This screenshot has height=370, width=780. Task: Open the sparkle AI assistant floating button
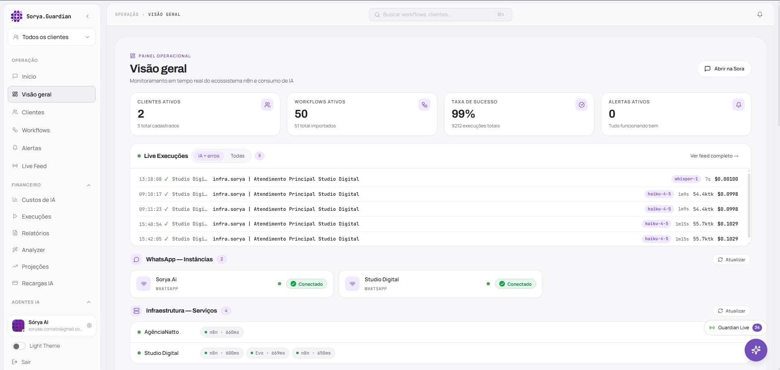(x=756, y=350)
